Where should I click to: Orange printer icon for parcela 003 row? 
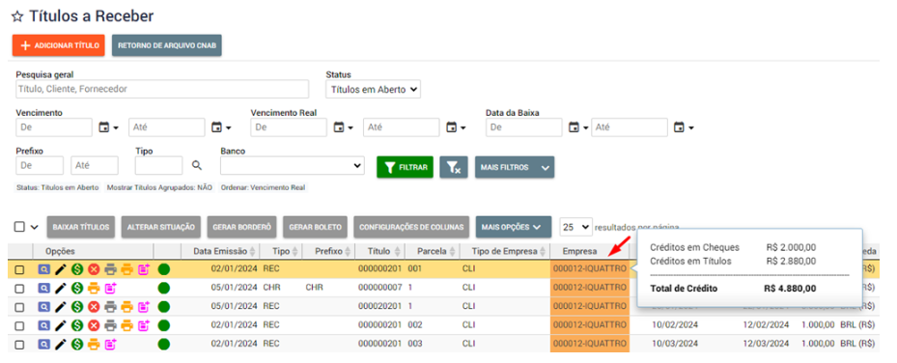tap(94, 344)
